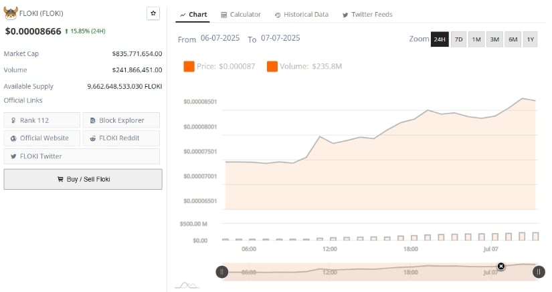
Task: Set chart zoom to 1Y
Action: (531, 39)
